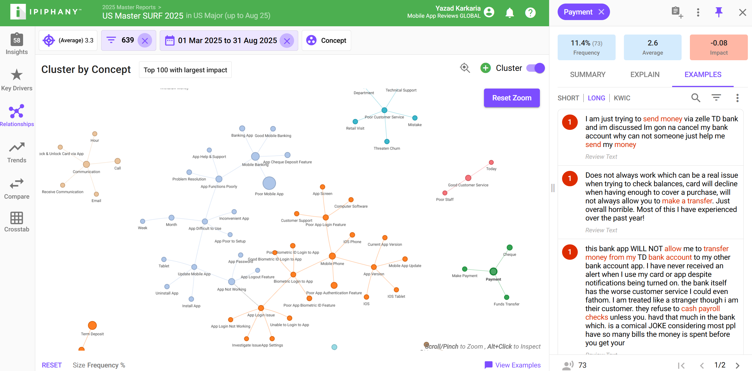Screen dimensions: 752x371
Task: Click the Poor Mobile App node
Action: point(269,183)
